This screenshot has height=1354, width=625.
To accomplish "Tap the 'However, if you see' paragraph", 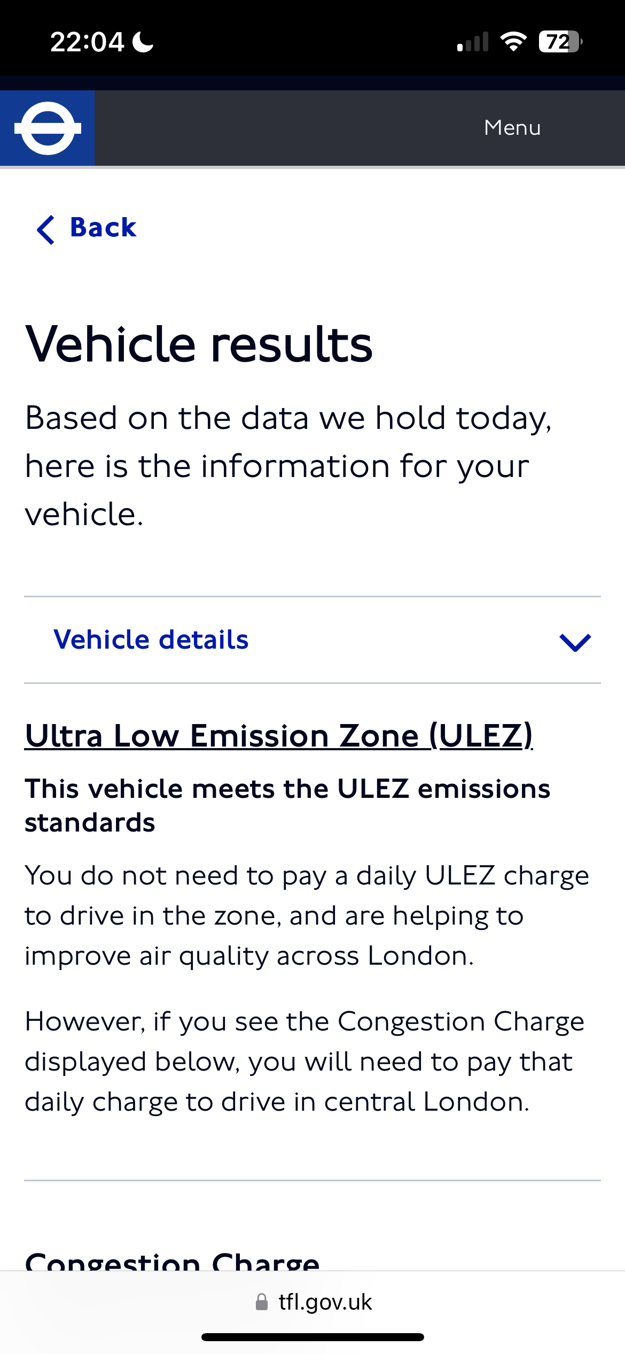I will pyautogui.click(x=304, y=1061).
